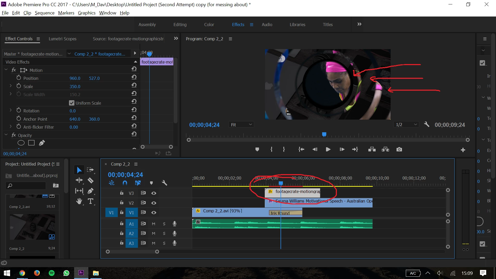Reset the Position parameter
496x279 pixels.
coord(134,77)
